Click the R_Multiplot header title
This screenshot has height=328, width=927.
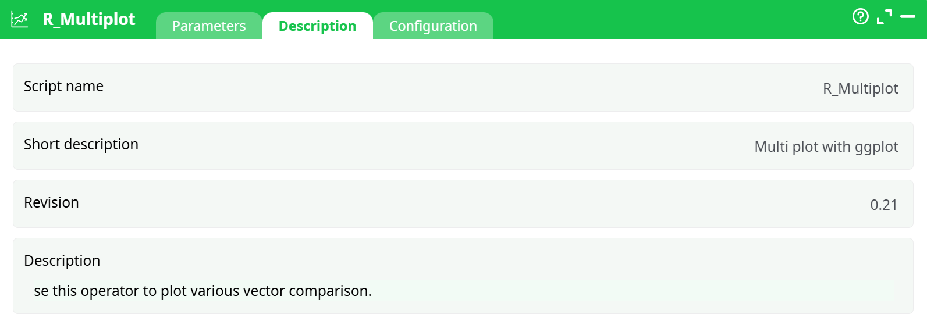coord(89,19)
